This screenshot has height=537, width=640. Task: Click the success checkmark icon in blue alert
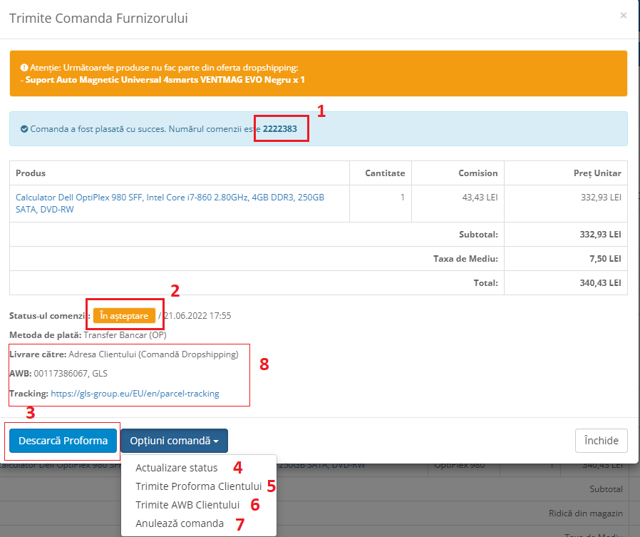click(24, 129)
